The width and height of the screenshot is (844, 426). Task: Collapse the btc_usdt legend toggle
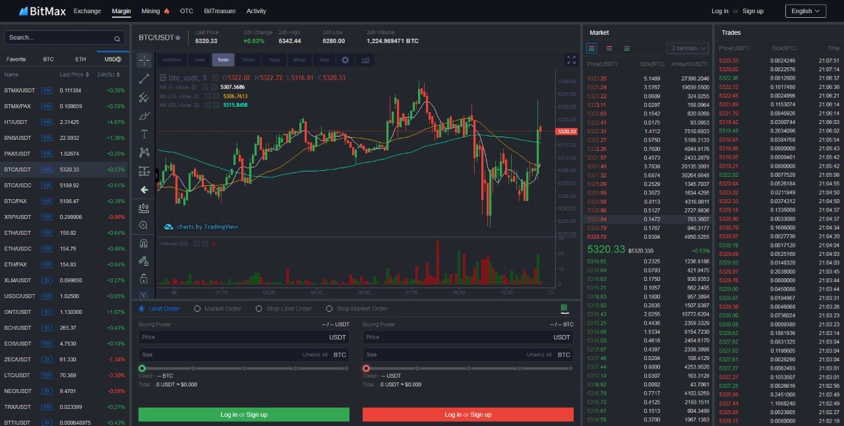click(x=163, y=78)
